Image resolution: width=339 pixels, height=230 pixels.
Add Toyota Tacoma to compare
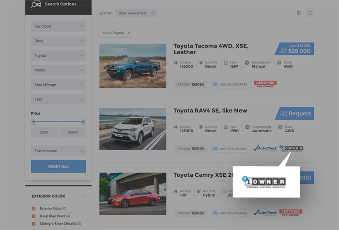pyautogui.click(x=230, y=84)
